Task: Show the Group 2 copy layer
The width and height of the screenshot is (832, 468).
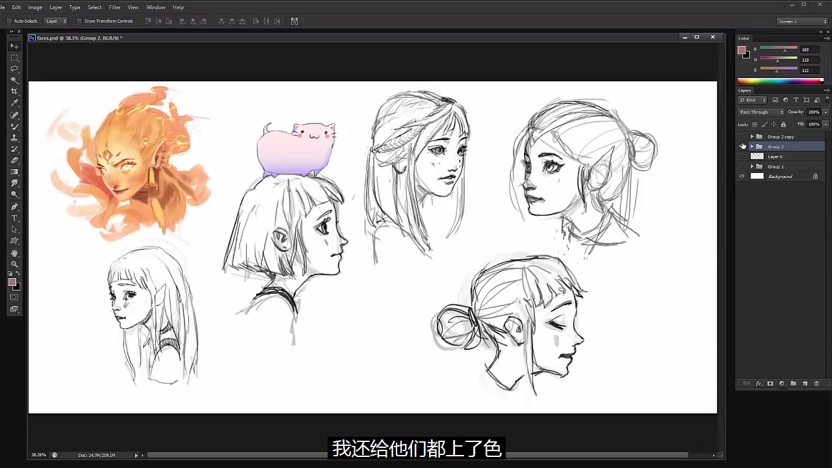Action: 742,136
